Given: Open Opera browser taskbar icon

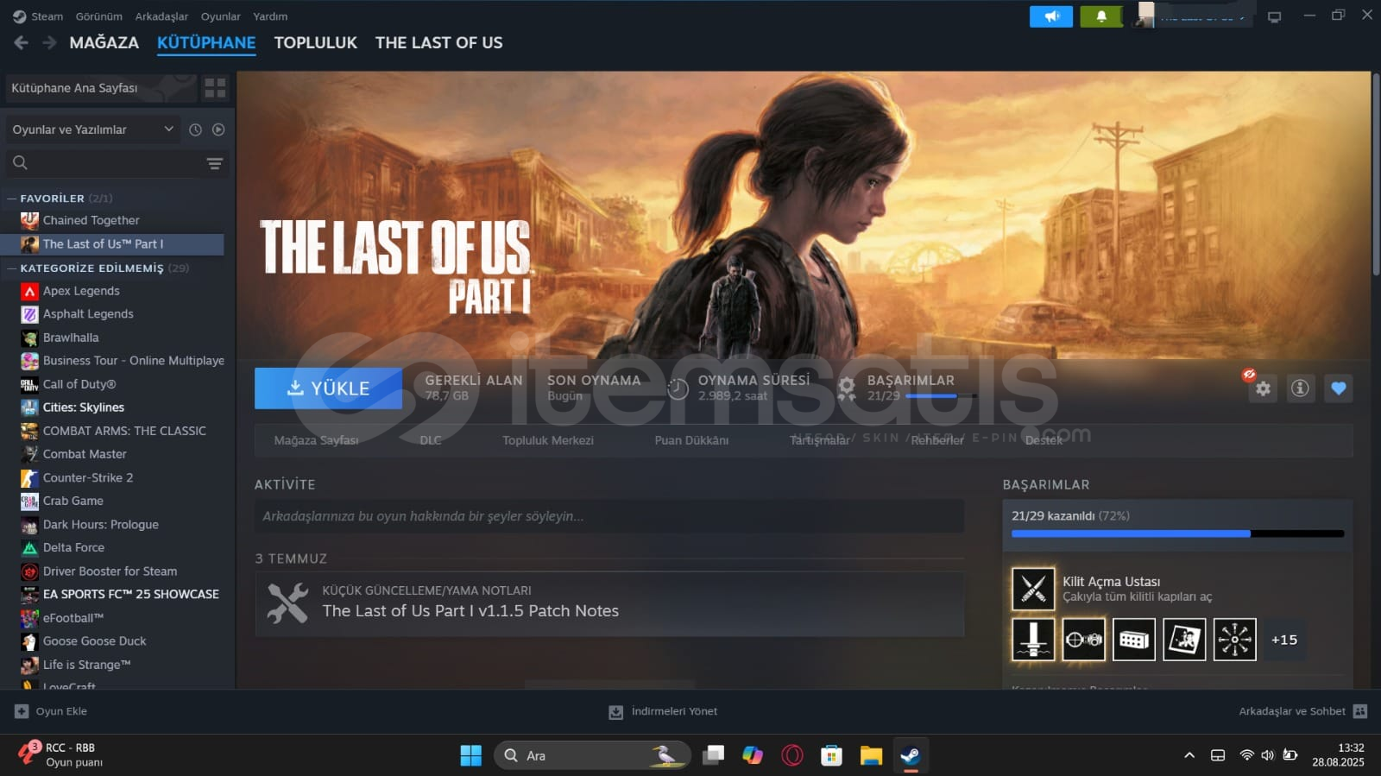Looking at the screenshot, I should point(791,756).
